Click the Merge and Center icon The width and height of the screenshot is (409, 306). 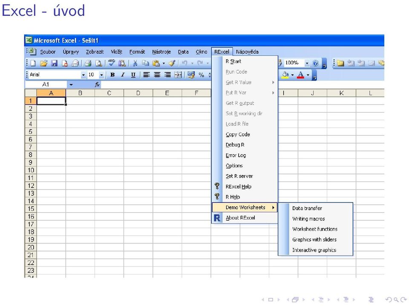click(178, 75)
